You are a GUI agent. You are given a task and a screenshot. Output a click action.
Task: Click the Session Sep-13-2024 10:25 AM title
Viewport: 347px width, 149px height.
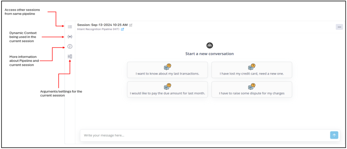pyautogui.click(x=102, y=25)
